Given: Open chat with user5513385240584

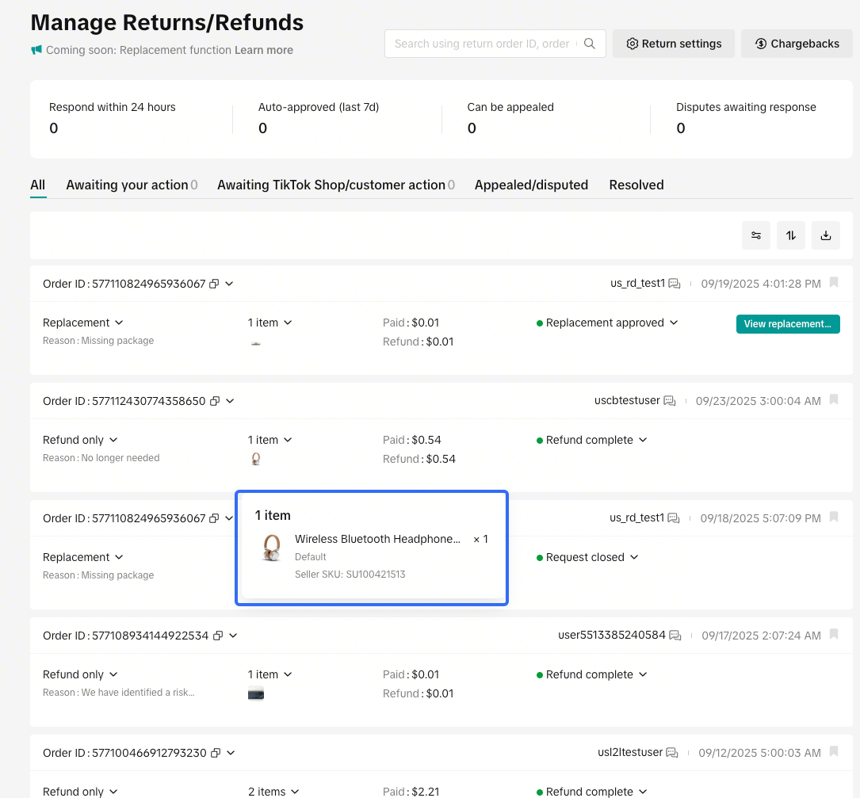Looking at the screenshot, I should [675, 636].
